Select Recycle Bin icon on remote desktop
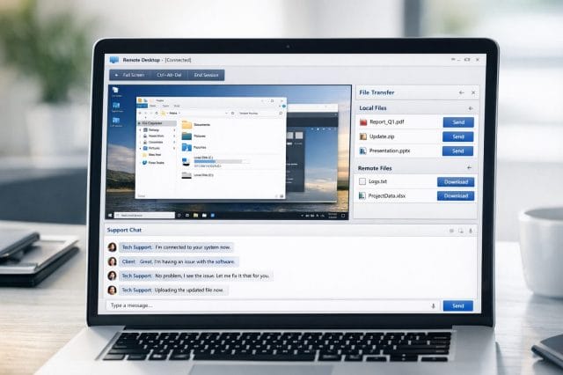 [115, 92]
